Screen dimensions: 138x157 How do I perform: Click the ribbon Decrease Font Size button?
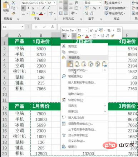[x=49, y=8]
